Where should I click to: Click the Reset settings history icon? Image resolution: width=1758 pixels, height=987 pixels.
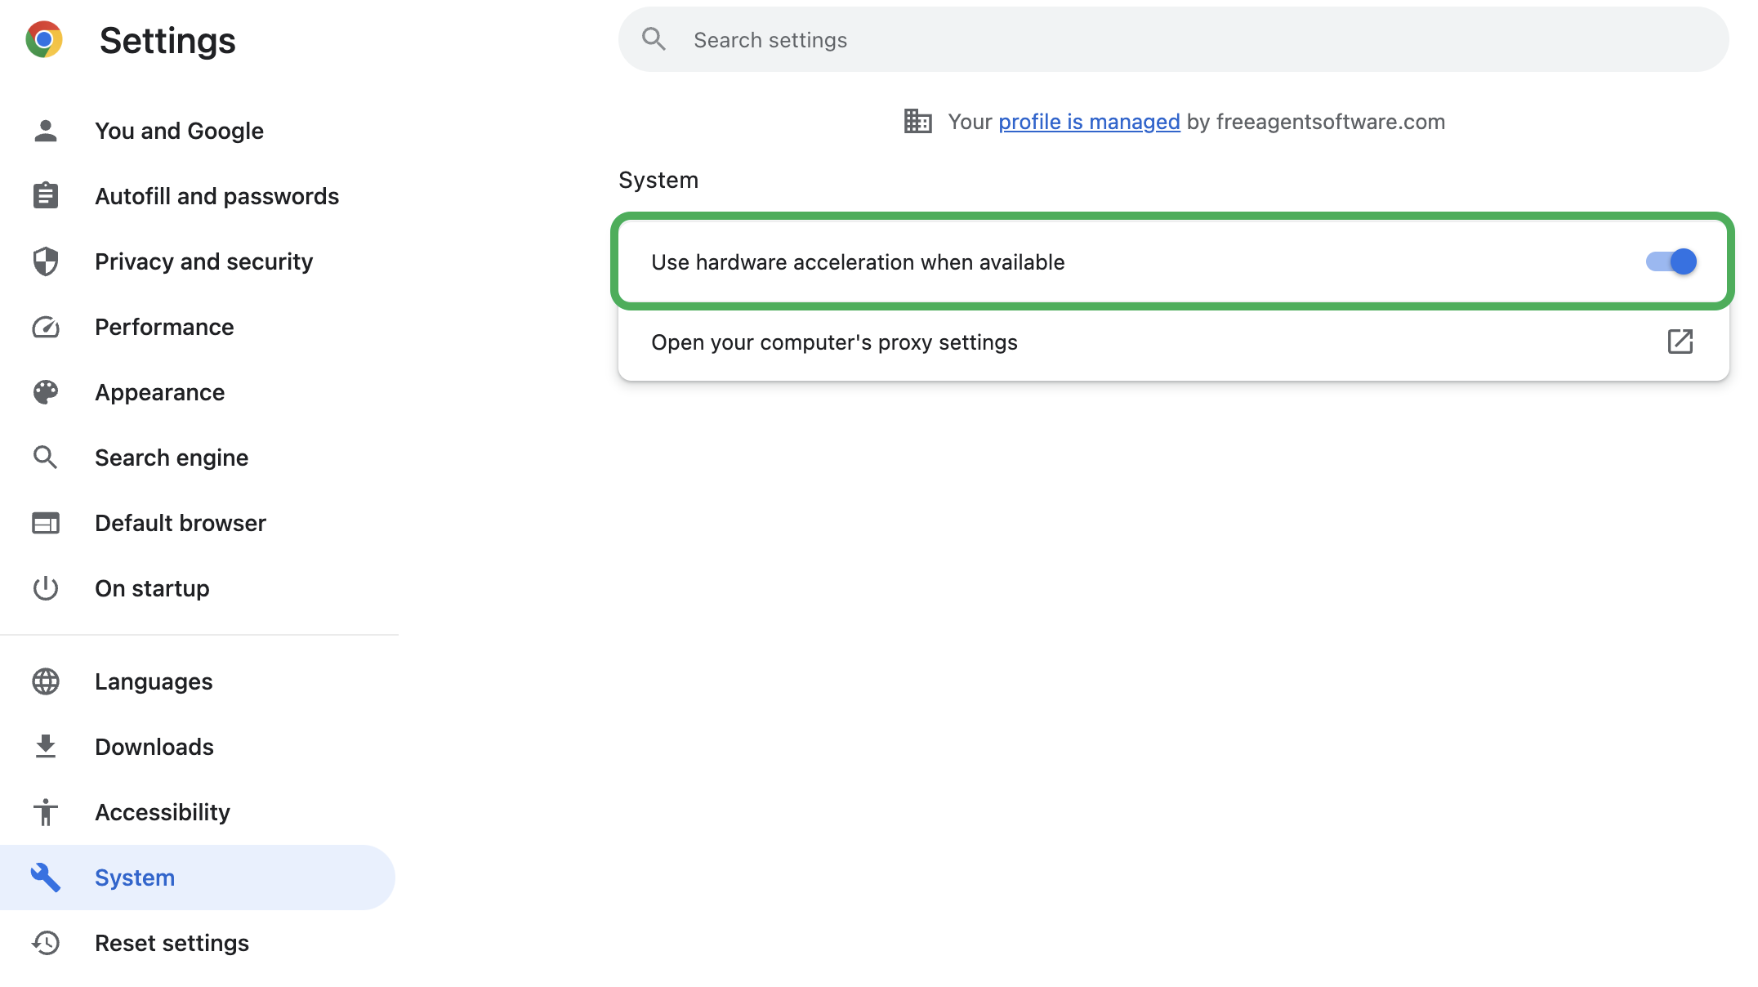pos(46,943)
